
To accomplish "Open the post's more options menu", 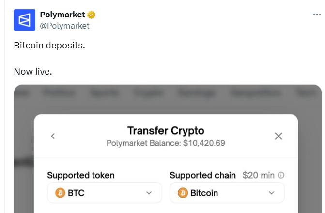I will (317, 15).
